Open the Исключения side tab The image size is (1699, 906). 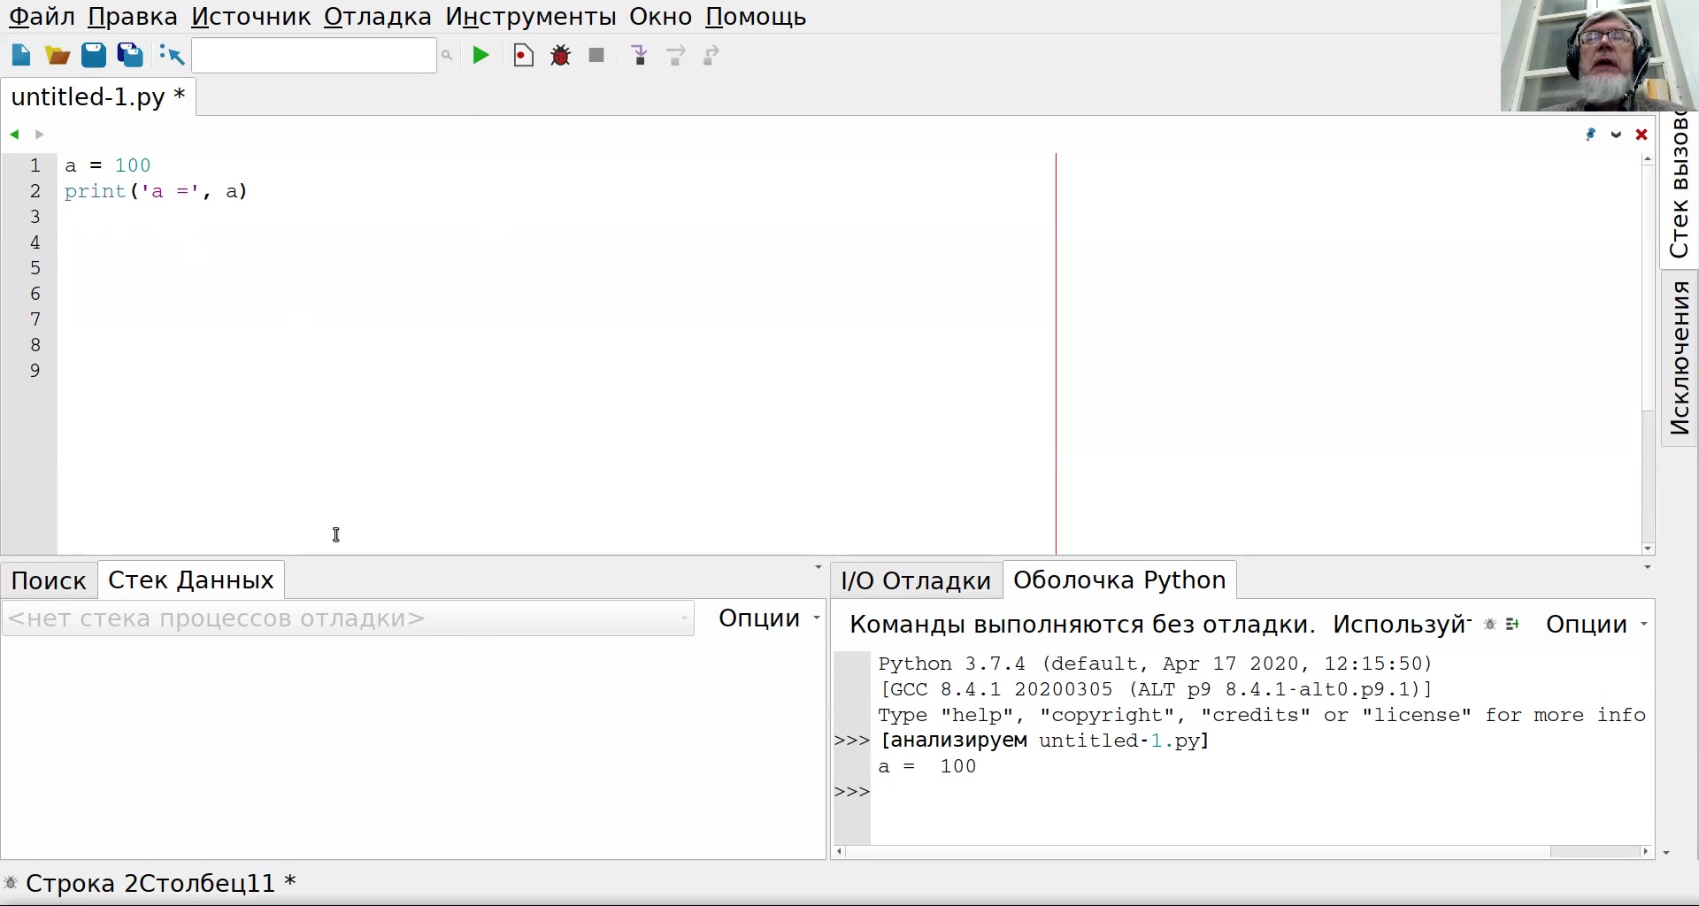pos(1680,358)
